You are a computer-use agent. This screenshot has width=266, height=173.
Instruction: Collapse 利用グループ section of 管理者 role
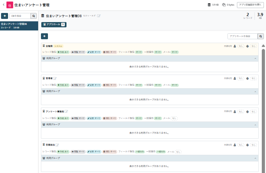click(x=255, y=91)
